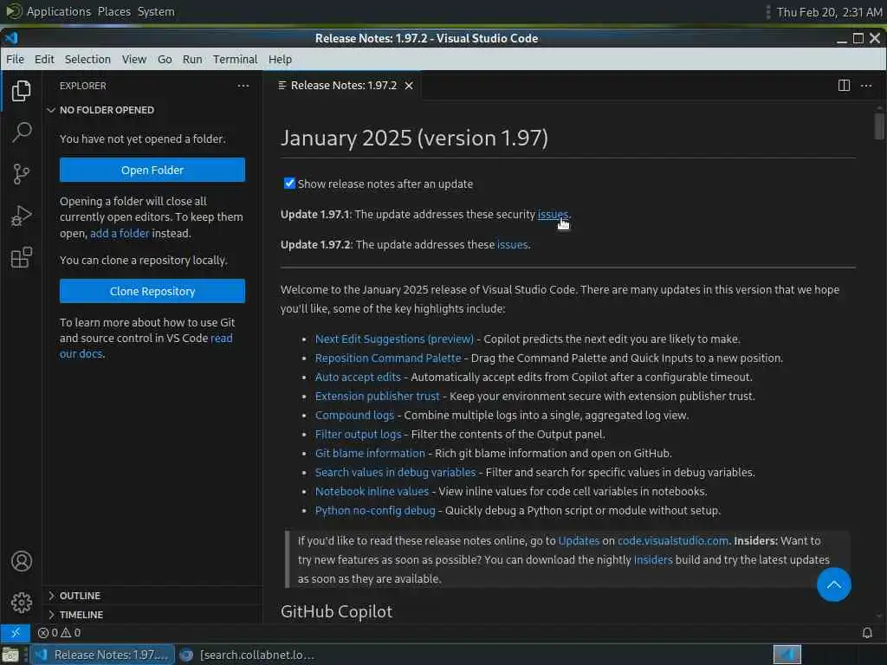Open Auto accept edits link
The width and height of the screenshot is (887, 665).
(358, 378)
